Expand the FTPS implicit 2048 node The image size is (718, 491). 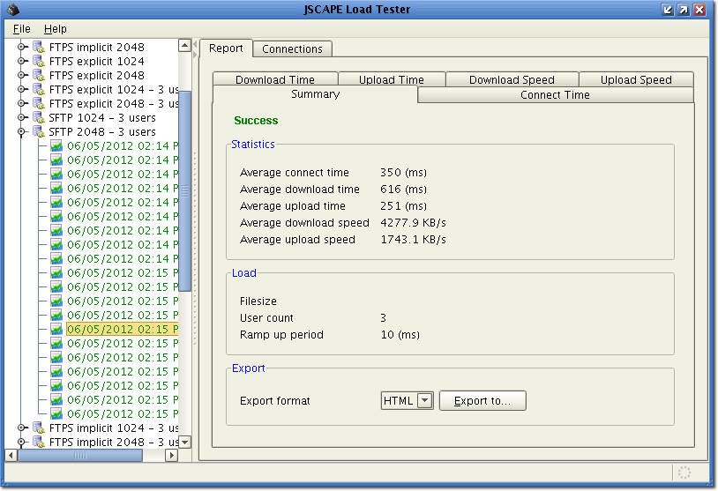21,47
